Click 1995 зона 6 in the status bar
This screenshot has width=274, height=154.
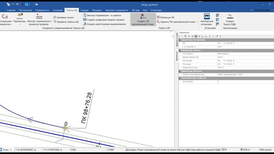(265, 150)
